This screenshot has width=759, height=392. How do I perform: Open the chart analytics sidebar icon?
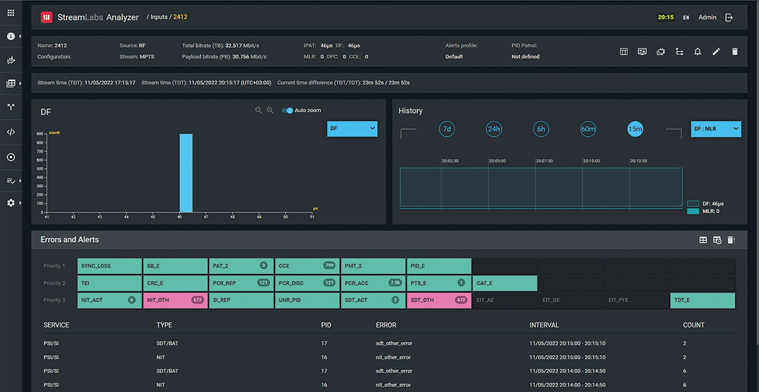coord(11,60)
